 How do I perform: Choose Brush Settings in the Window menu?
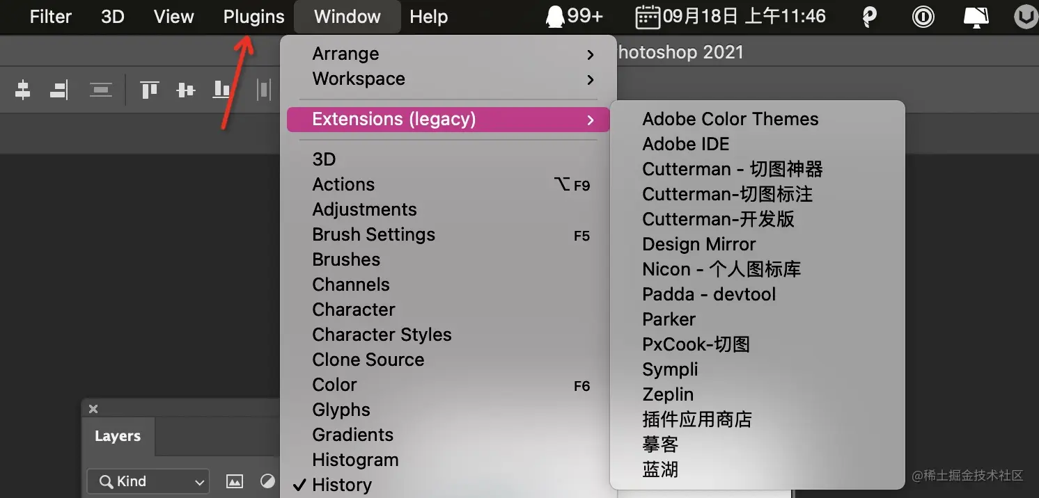coord(448,234)
